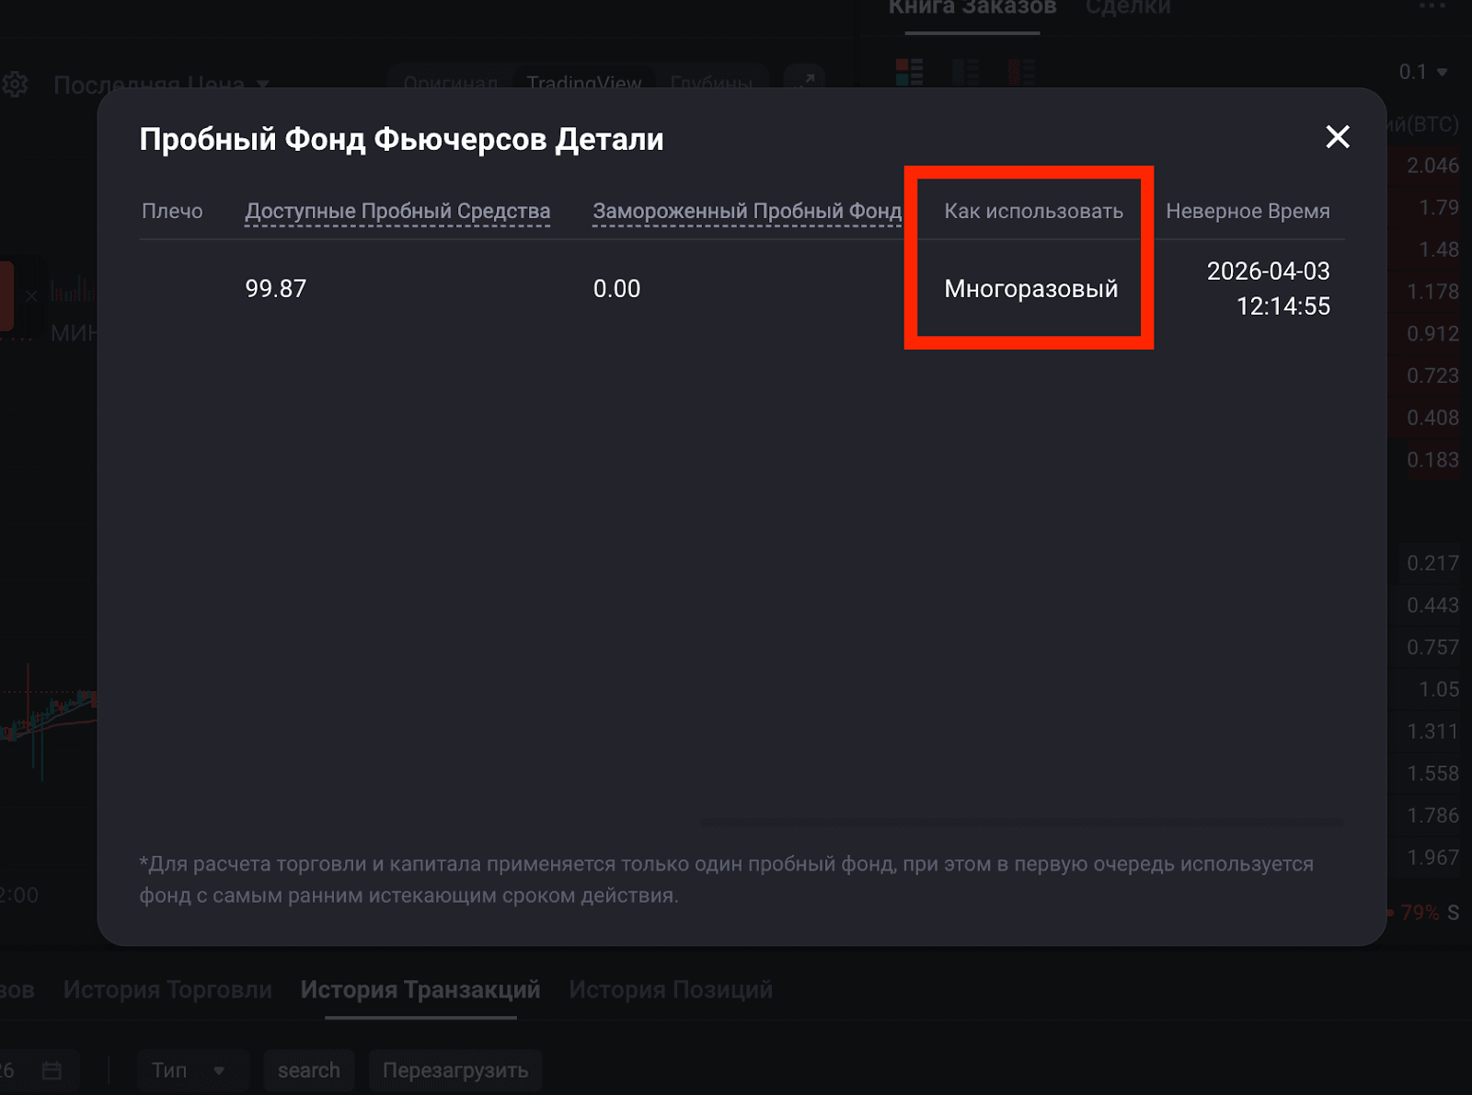Open the calendar date picker icon
This screenshot has height=1095, width=1472.
[52, 1070]
